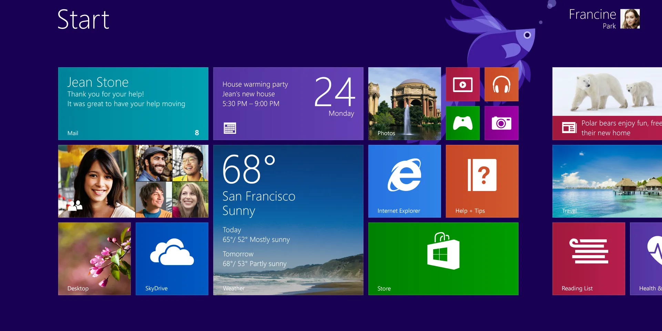Open the Desktop tile
This screenshot has height=331, width=662.
94,259
